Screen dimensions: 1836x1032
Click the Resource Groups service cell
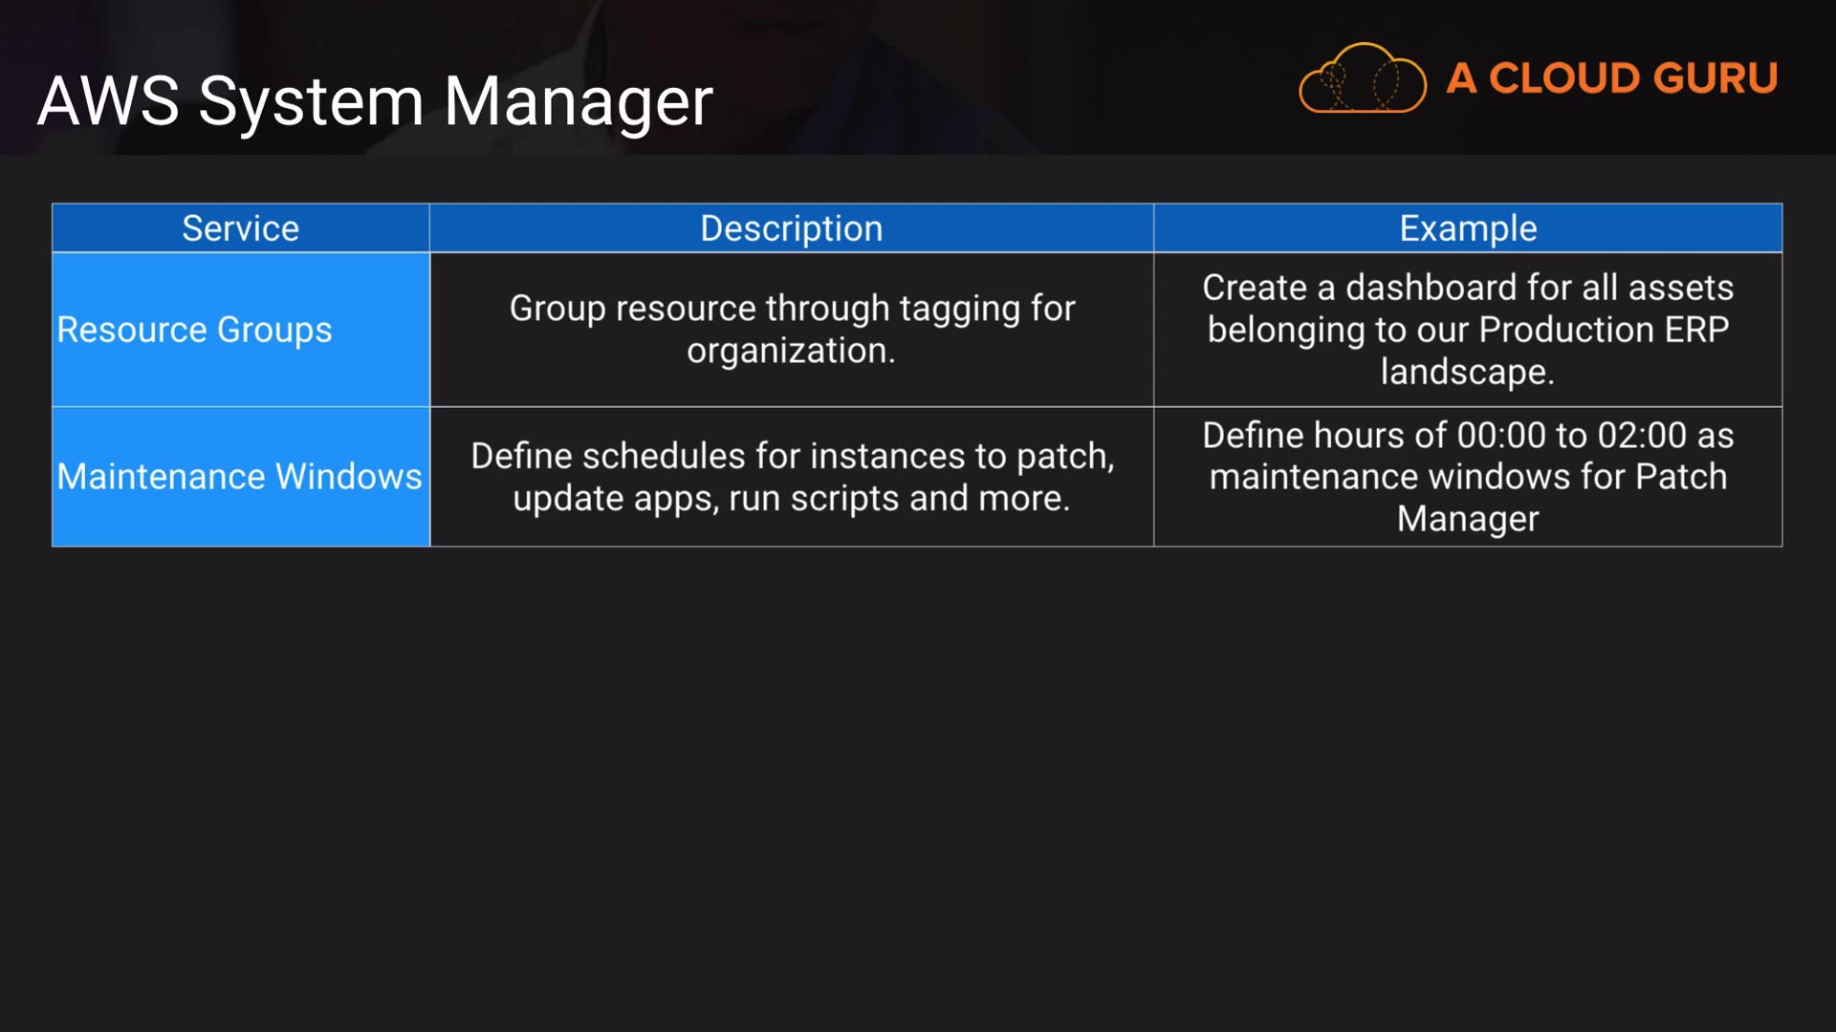point(194,330)
